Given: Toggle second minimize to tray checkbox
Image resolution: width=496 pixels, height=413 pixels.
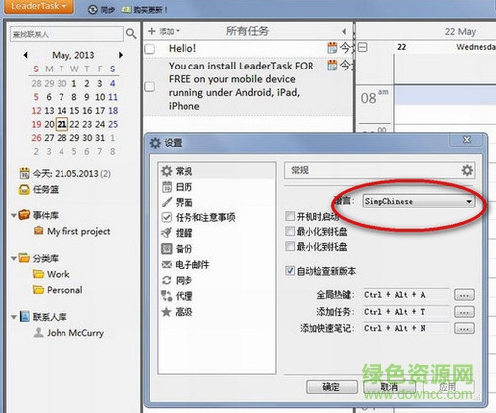Looking at the screenshot, I should pos(290,246).
